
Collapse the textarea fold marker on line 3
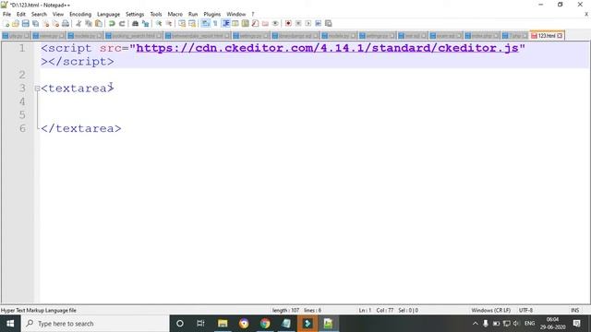click(37, 89)
